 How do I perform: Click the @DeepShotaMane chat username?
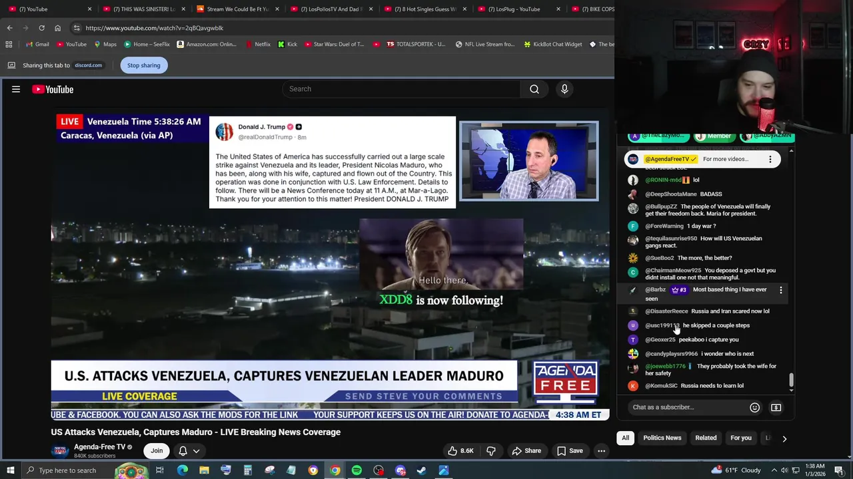click(x=670, y=194)
